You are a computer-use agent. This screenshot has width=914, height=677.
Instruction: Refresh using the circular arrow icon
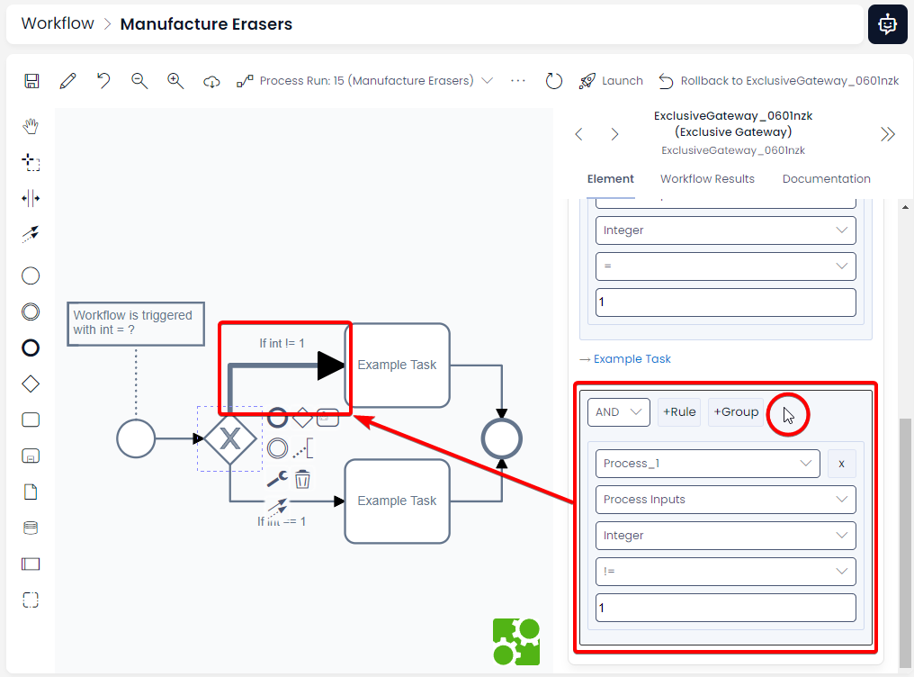[x=554, y=80]
